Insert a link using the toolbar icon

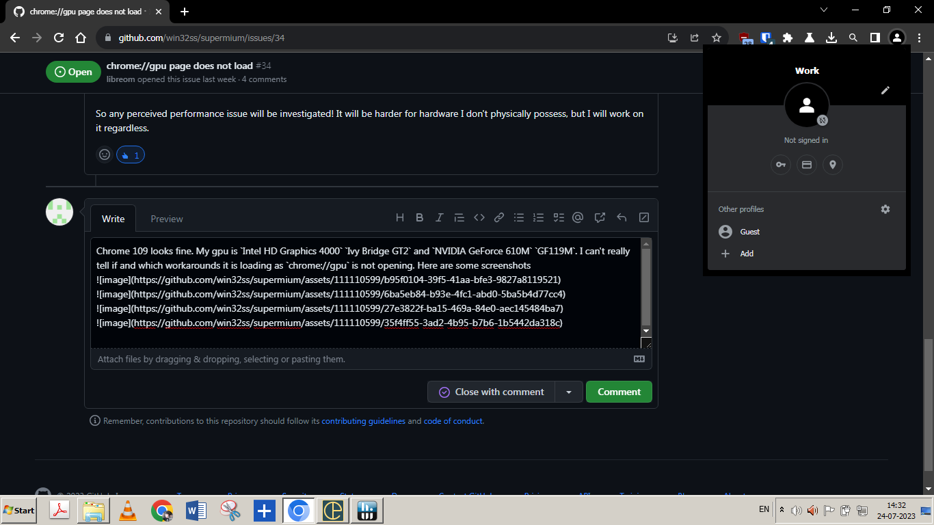coord(498,217)
